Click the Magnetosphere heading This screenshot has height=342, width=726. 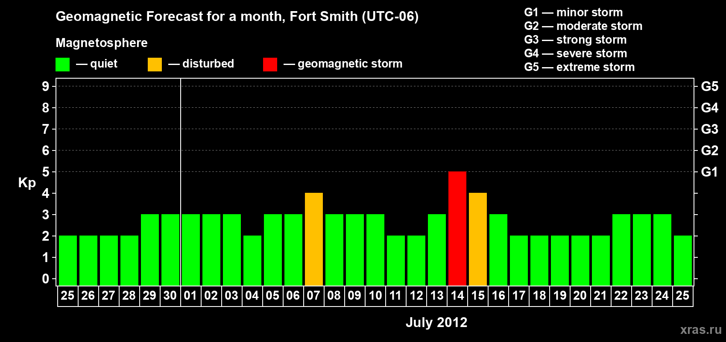point(102,43)
